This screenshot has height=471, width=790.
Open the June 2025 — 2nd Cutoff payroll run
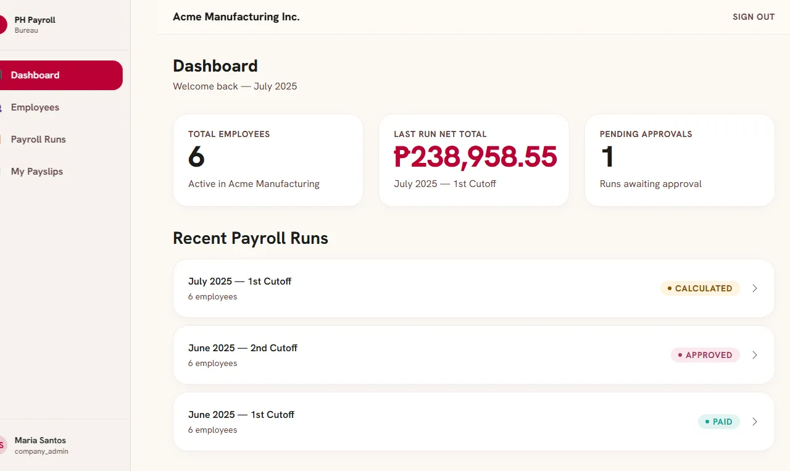click(x=473, y=355)
